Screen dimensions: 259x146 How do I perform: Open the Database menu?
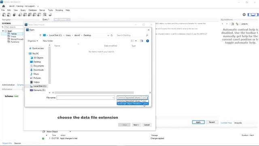[x=32, y=10]
